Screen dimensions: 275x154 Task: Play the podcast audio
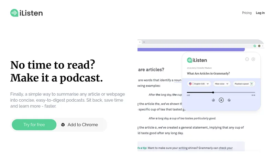pyautogui.click(x=221, y=100)
